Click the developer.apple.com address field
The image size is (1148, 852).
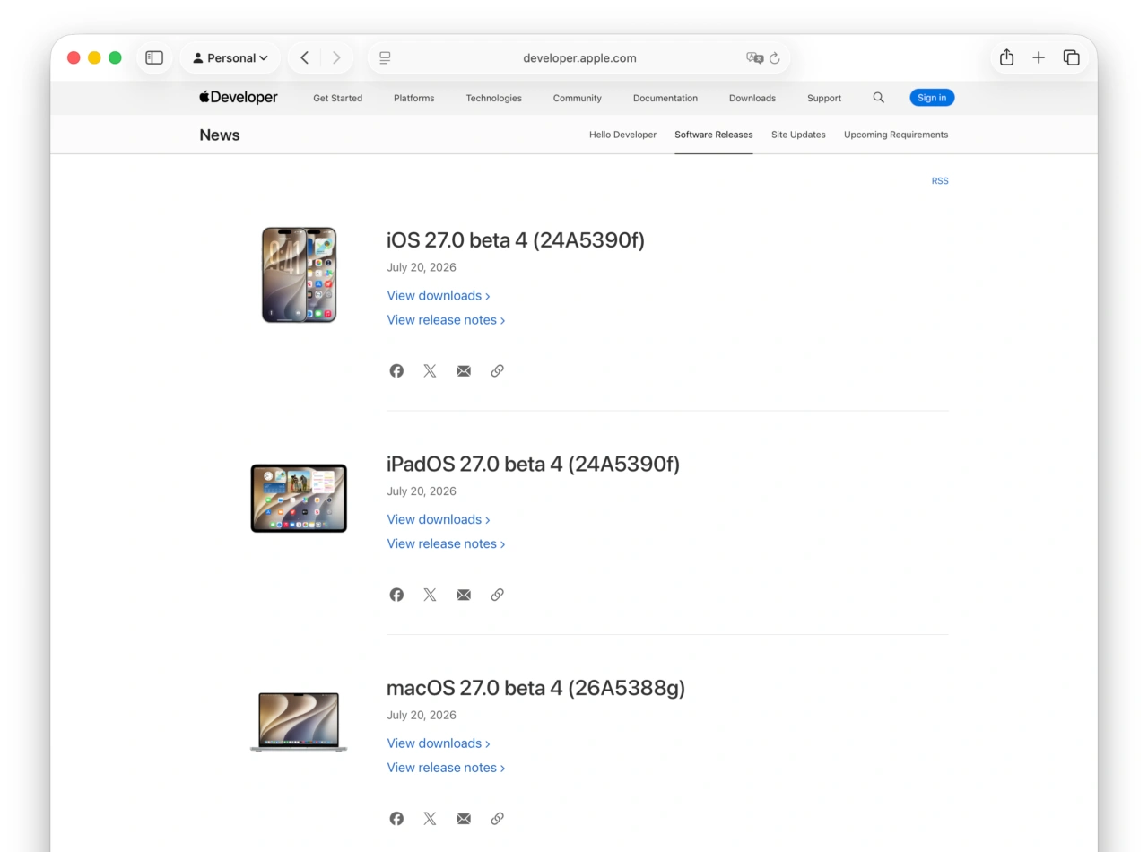pos(579,57)
